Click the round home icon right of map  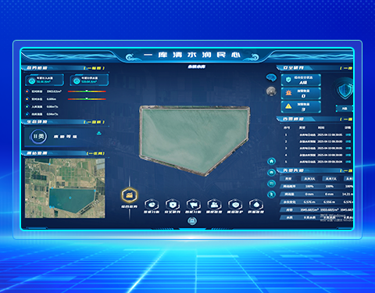click(x=271, y=162)
